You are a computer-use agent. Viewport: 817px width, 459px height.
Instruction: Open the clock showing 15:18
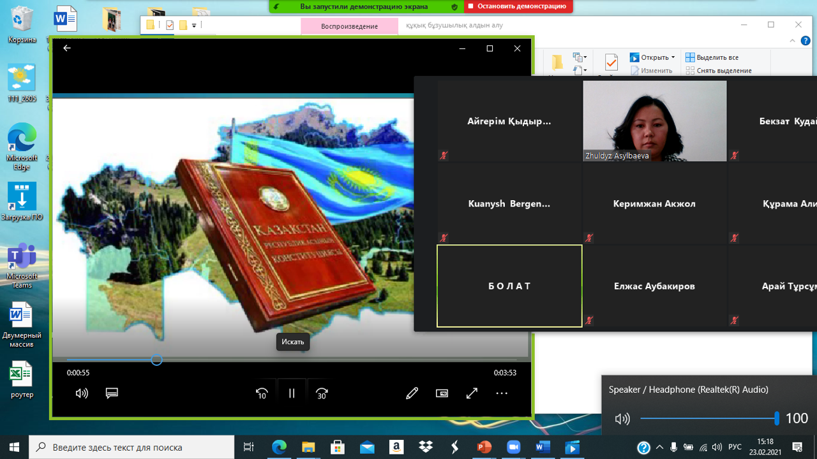click(x=765, y=448)
